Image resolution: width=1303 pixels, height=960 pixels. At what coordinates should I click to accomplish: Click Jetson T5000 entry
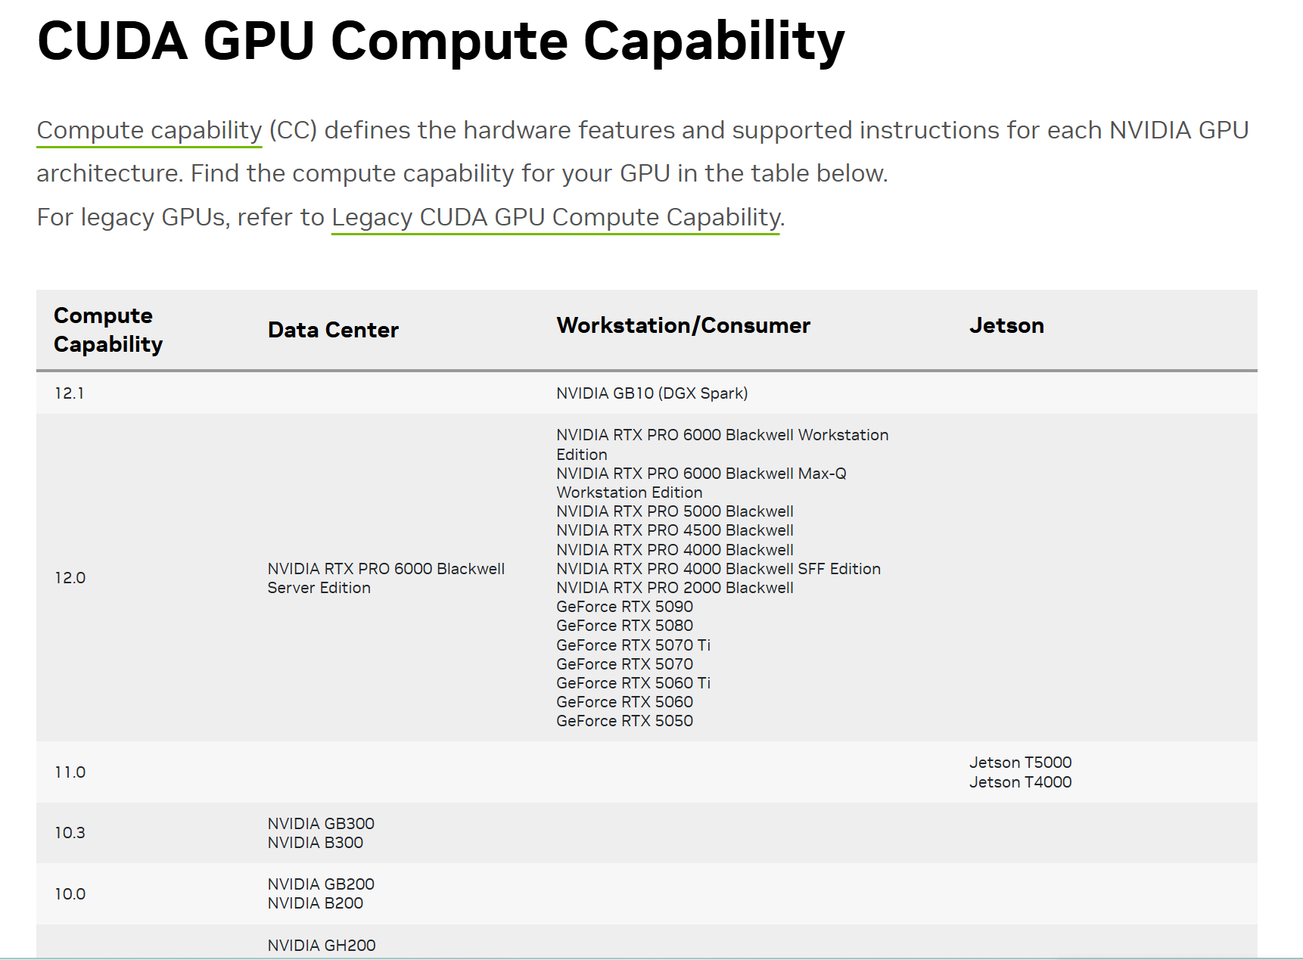[x=1021, y=763]
